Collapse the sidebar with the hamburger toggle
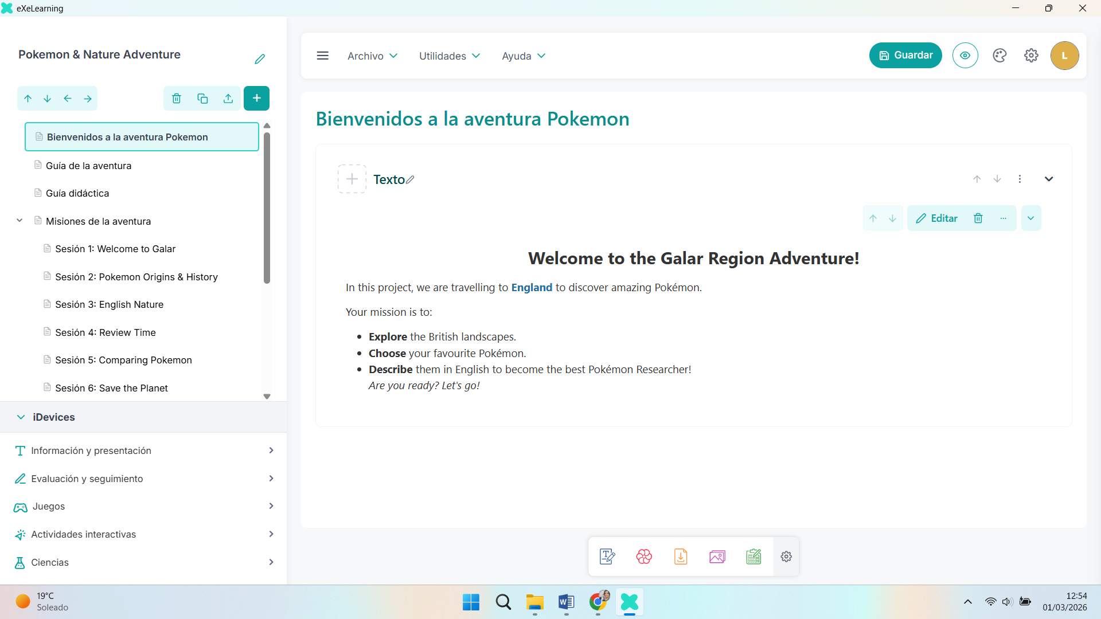Viewport: 1101px width, 619px height. pyautogui.click(x=322, y=56)
